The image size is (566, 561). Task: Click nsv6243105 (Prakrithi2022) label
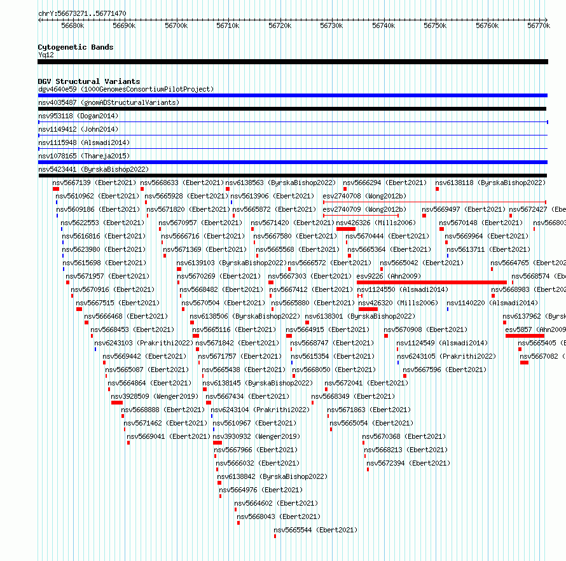(446, 356)
